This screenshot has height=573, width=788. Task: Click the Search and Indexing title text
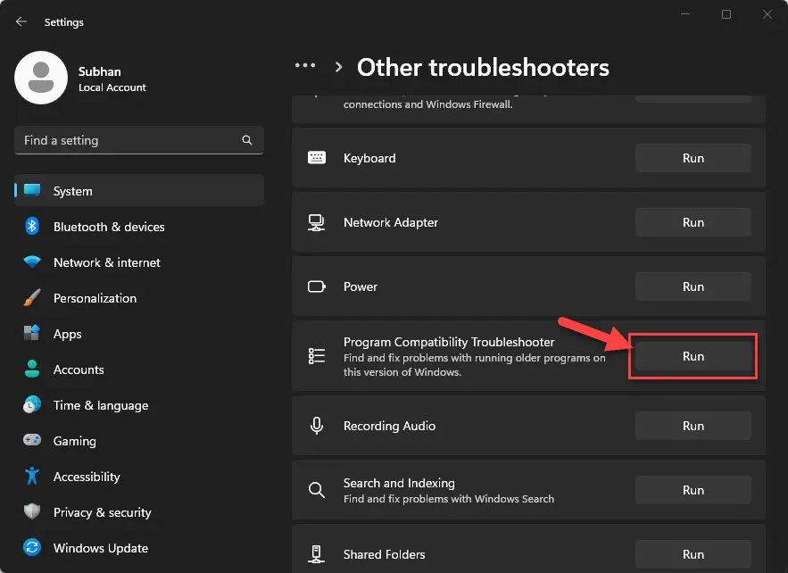399,483
